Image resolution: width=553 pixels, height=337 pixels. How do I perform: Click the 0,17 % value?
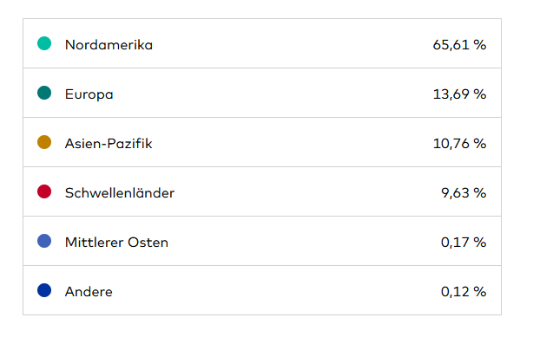[464, 243]
